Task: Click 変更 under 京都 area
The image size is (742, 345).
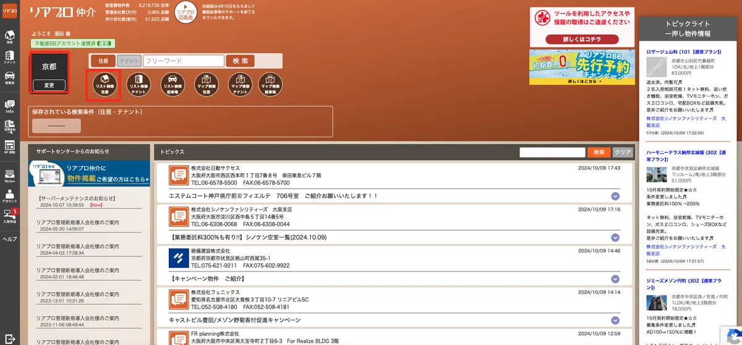Action: click(49, 85)
